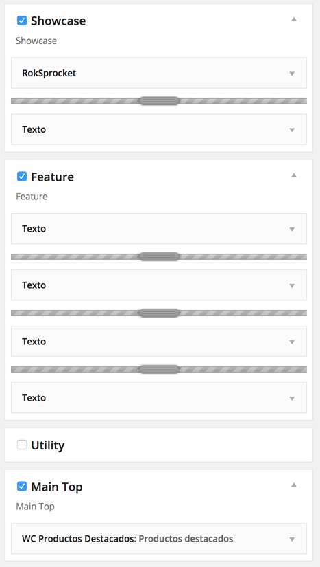Uncheck the Main Top checkbox

[x=22, y=487]
